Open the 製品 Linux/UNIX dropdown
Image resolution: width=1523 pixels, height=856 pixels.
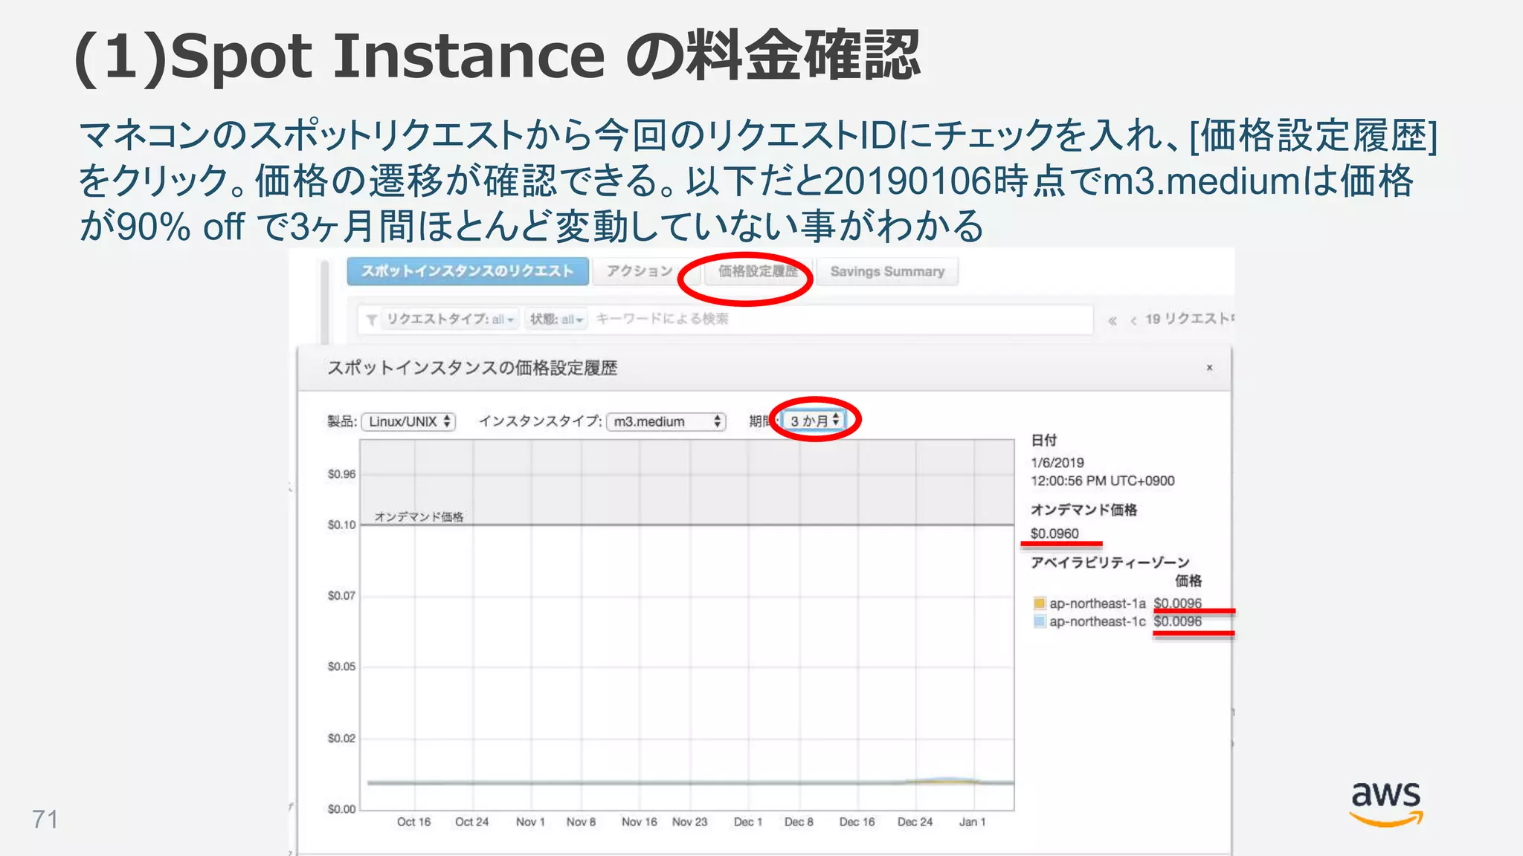(x=408, y=422)
